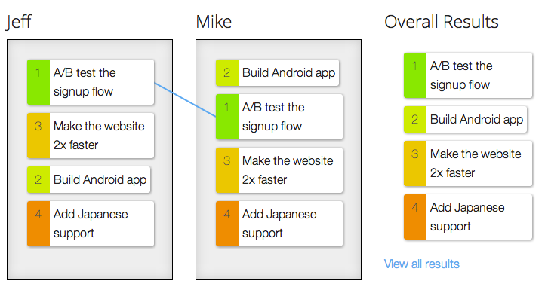Click orange rank 4 badge in Mike's list
This screenshot has height=290, width=545.
tap(227, 224)
